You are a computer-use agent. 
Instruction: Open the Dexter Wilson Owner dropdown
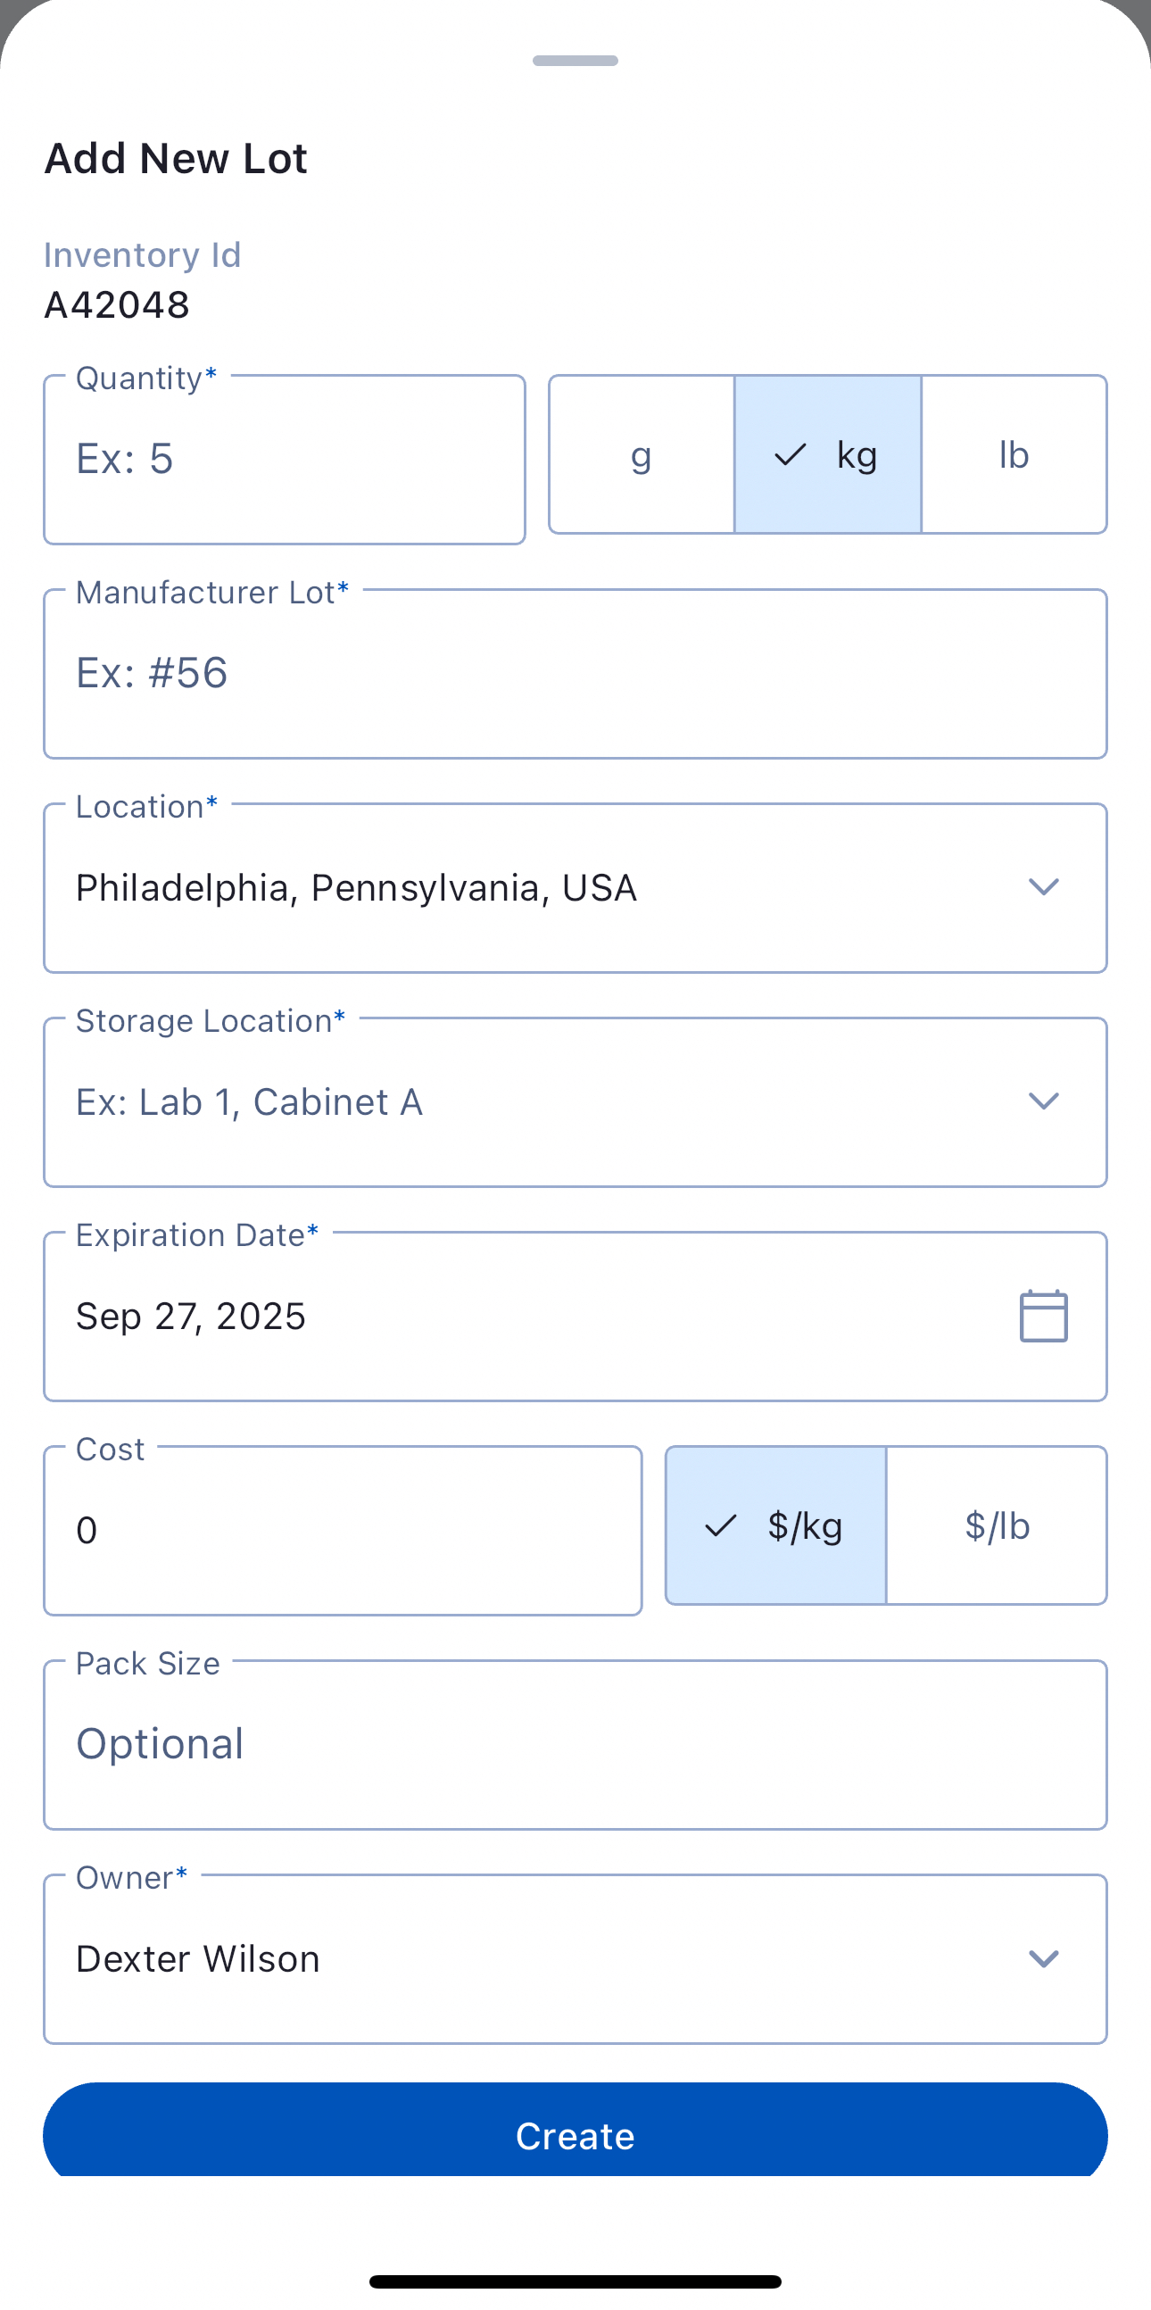pyautogui.click(x=538, y=1959)
